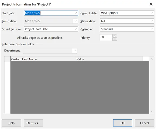Click the 'Priority:' label
The height and width of the screenshot is (129, 156).
(x=85, y=38)
